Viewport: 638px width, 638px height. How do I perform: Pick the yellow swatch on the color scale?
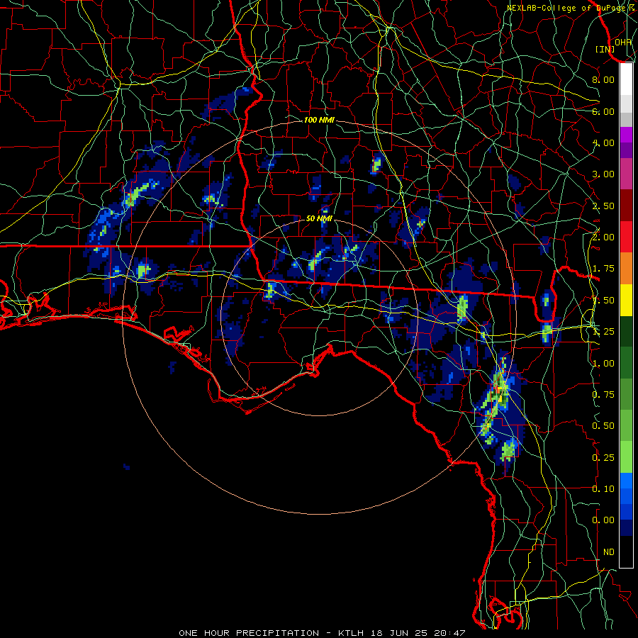click(x=626, y=300)
